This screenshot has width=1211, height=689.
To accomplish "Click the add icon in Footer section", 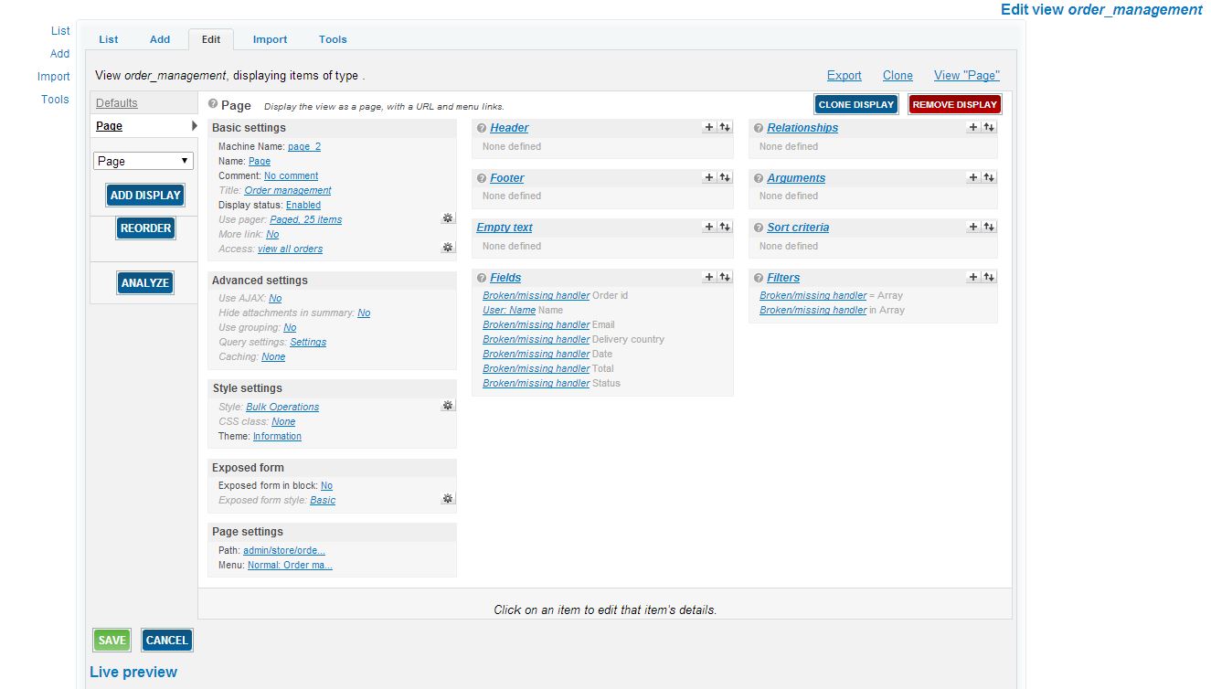I will [709, 177].
